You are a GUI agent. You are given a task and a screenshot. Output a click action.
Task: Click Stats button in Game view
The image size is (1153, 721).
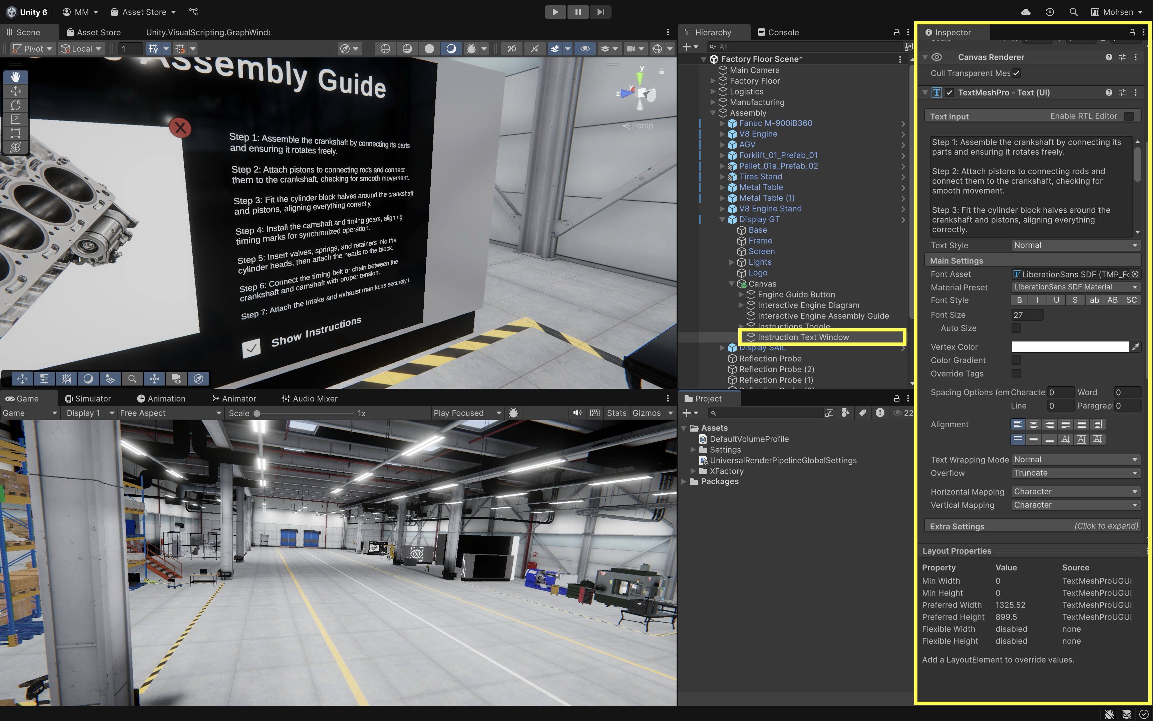(617, 413)
